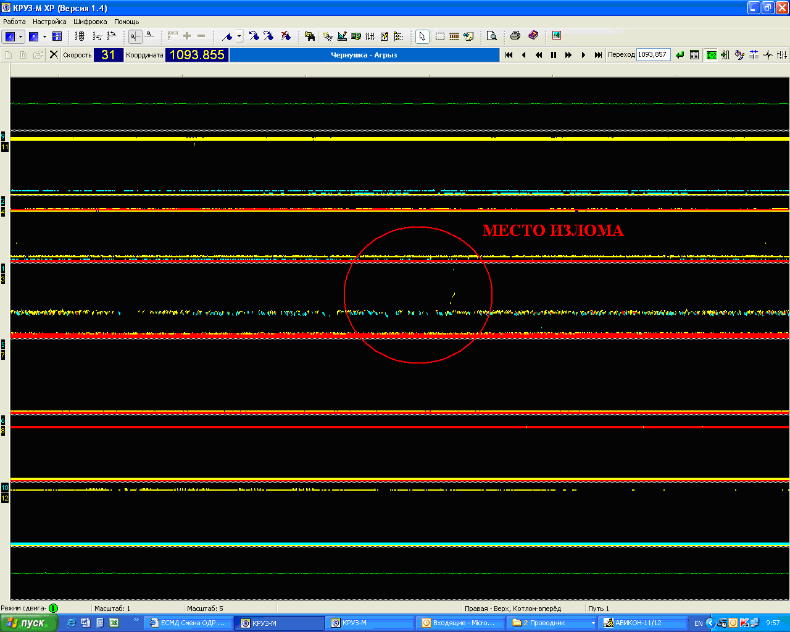
Task: Click the printer icon in toolbar
Action: (515, 36)
